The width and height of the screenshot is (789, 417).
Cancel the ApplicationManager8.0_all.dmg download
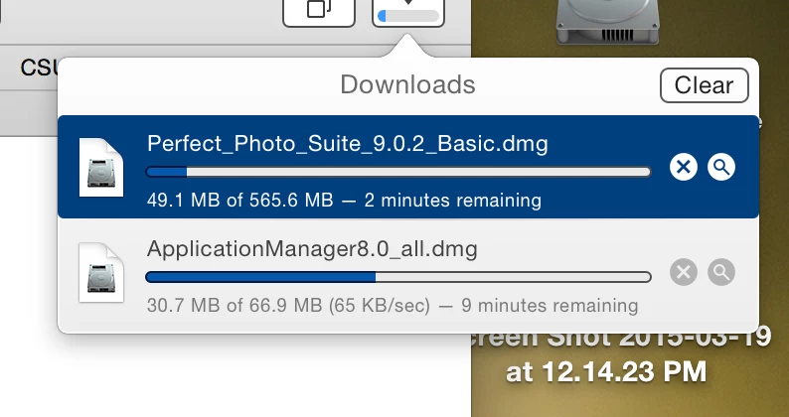point(684,272)
